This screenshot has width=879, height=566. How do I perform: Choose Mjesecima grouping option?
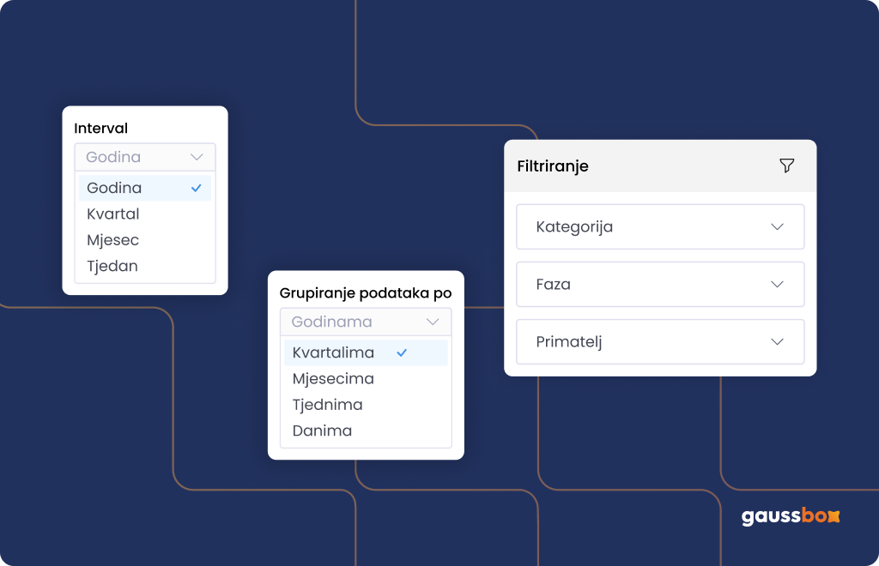366,379
